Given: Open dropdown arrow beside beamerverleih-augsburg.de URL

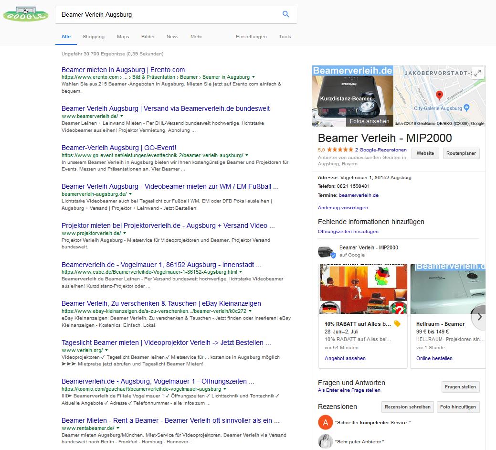Looking at the screenshot, I should (130, 194).
